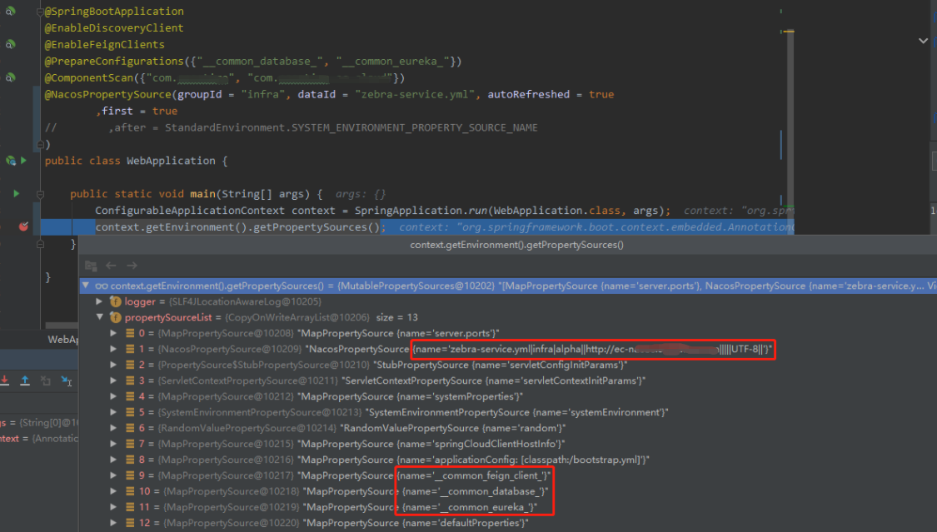937x532 pixels.
Task: Click the run gutter icon beside main method
Action: pyautogui.click(x=16, y=193)
